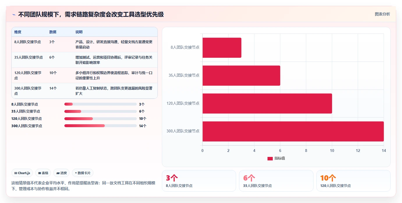The image size is (402, 203).
Task: Click the 10个 value in the table
Action: (x=53, y=73)
